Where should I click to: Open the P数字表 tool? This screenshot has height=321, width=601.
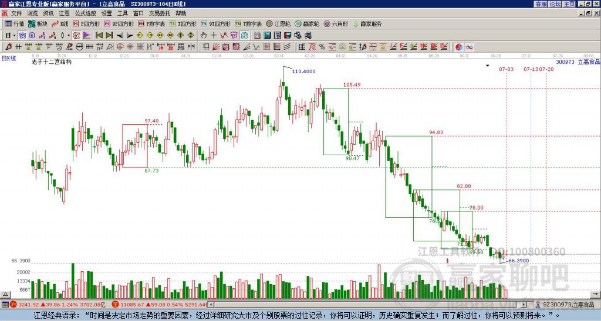click(x=152, y=23)
